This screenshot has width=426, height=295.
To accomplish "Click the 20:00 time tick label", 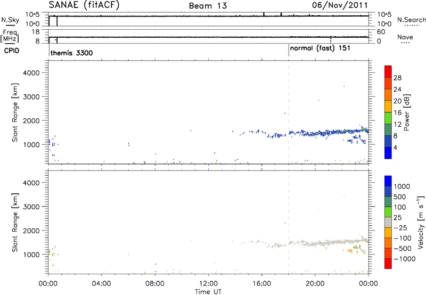I will click(x=315, y=284).
